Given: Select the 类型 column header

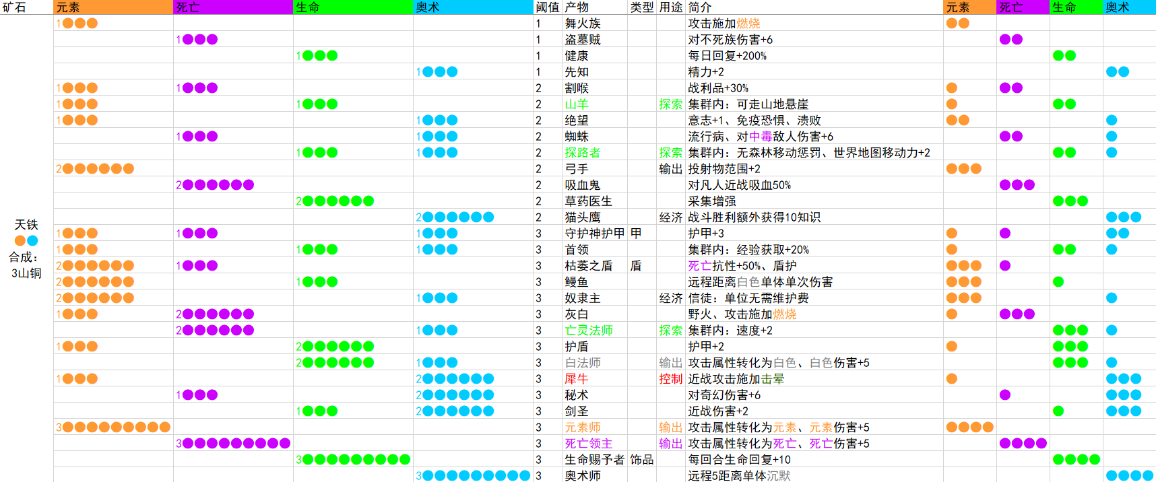Looking at the screenshot, I should (642, 7).
